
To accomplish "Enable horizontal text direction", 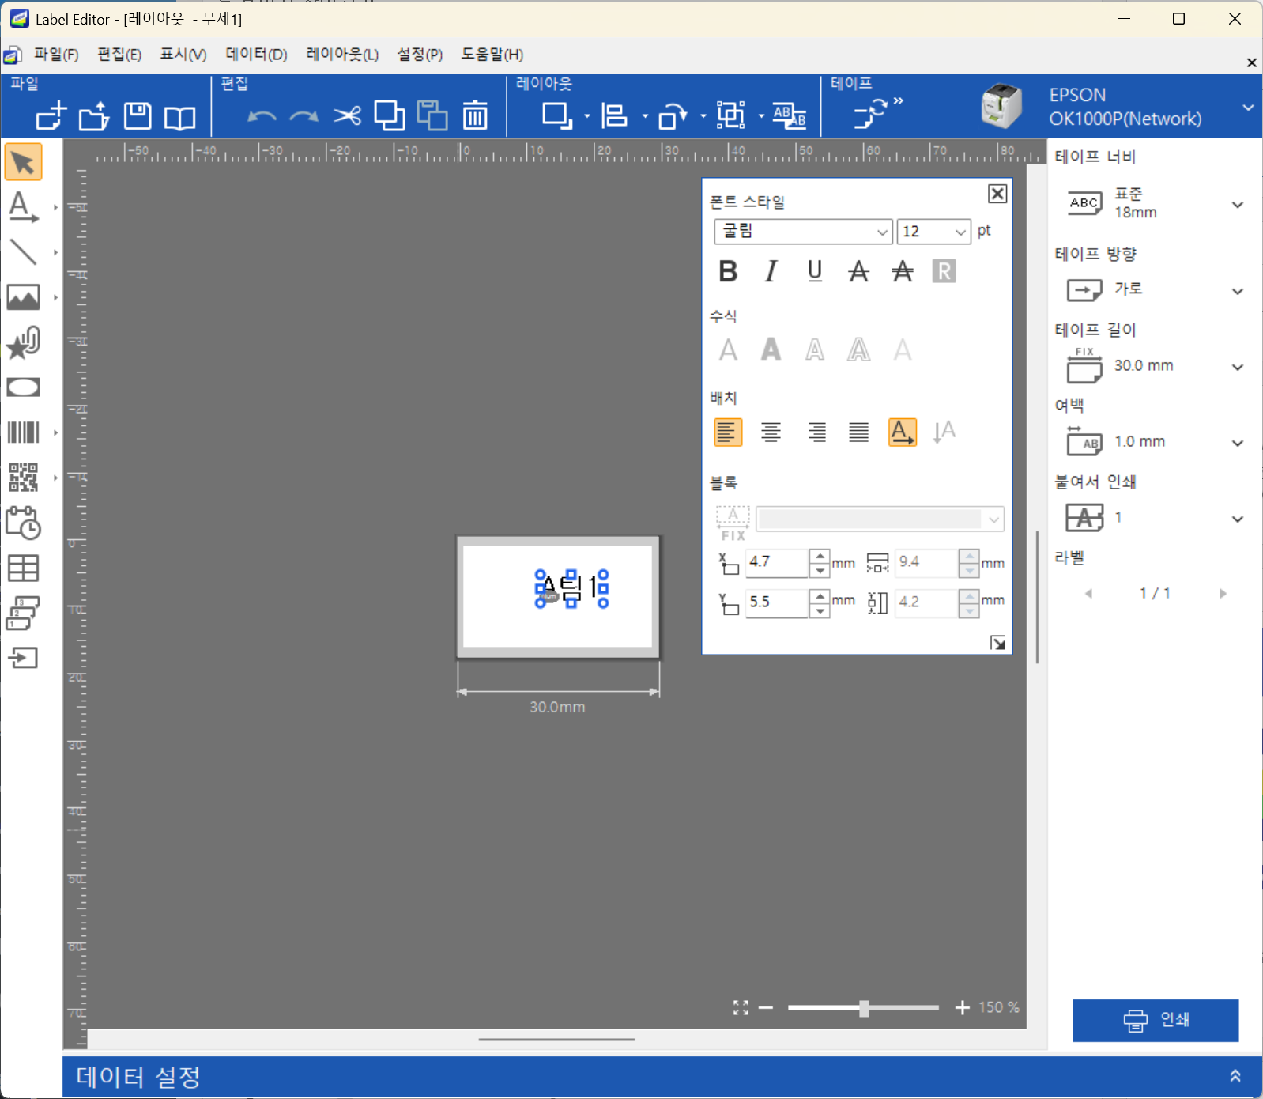I will pyautogui.click(x=902, y=432).
